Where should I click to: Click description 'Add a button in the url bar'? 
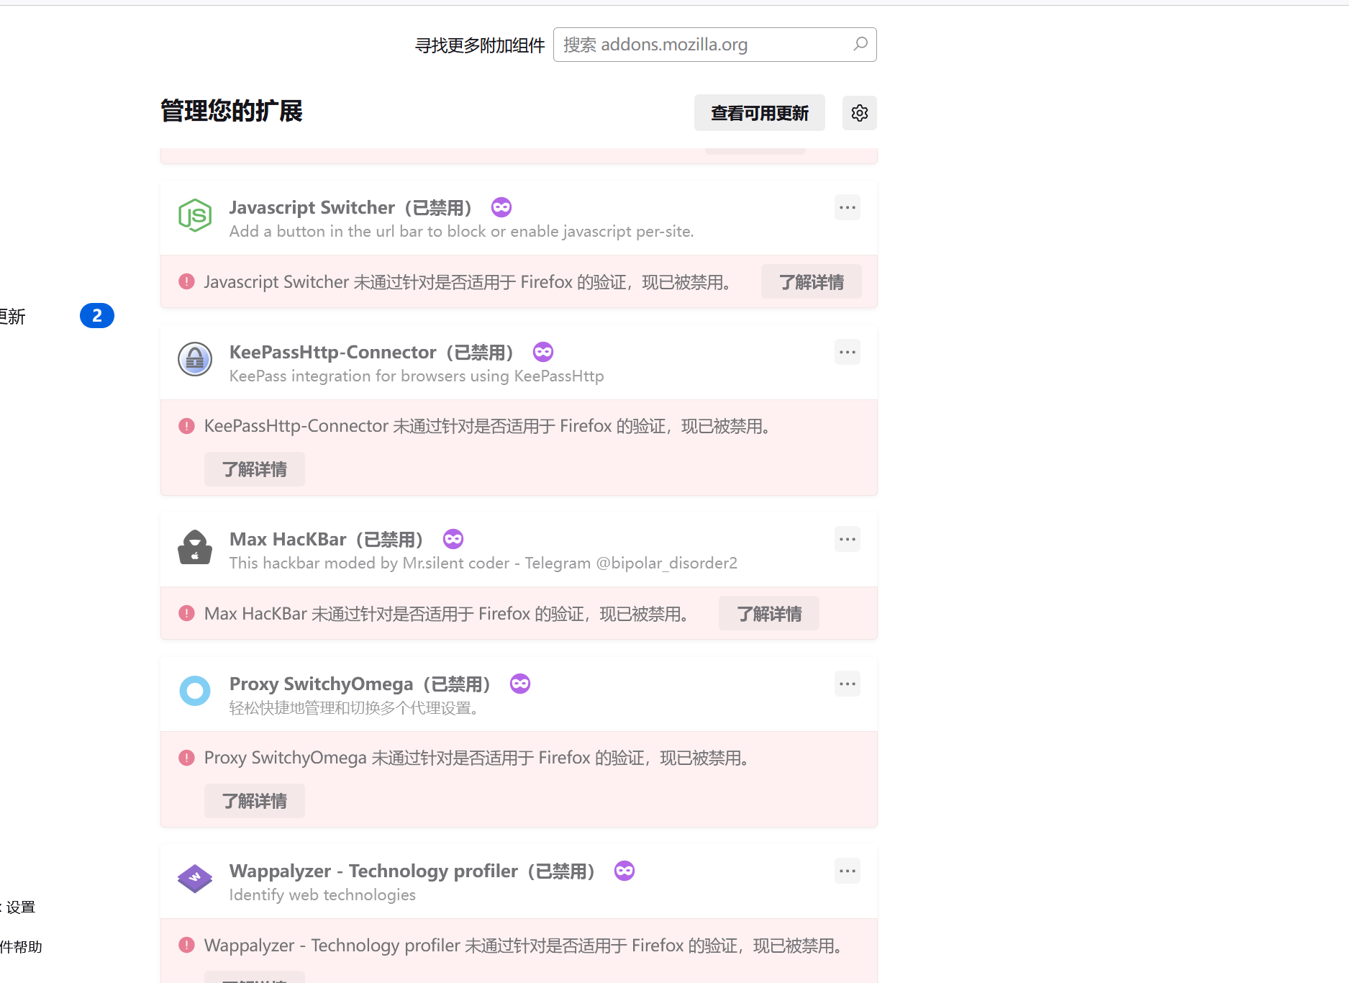(x=462, y=231)
